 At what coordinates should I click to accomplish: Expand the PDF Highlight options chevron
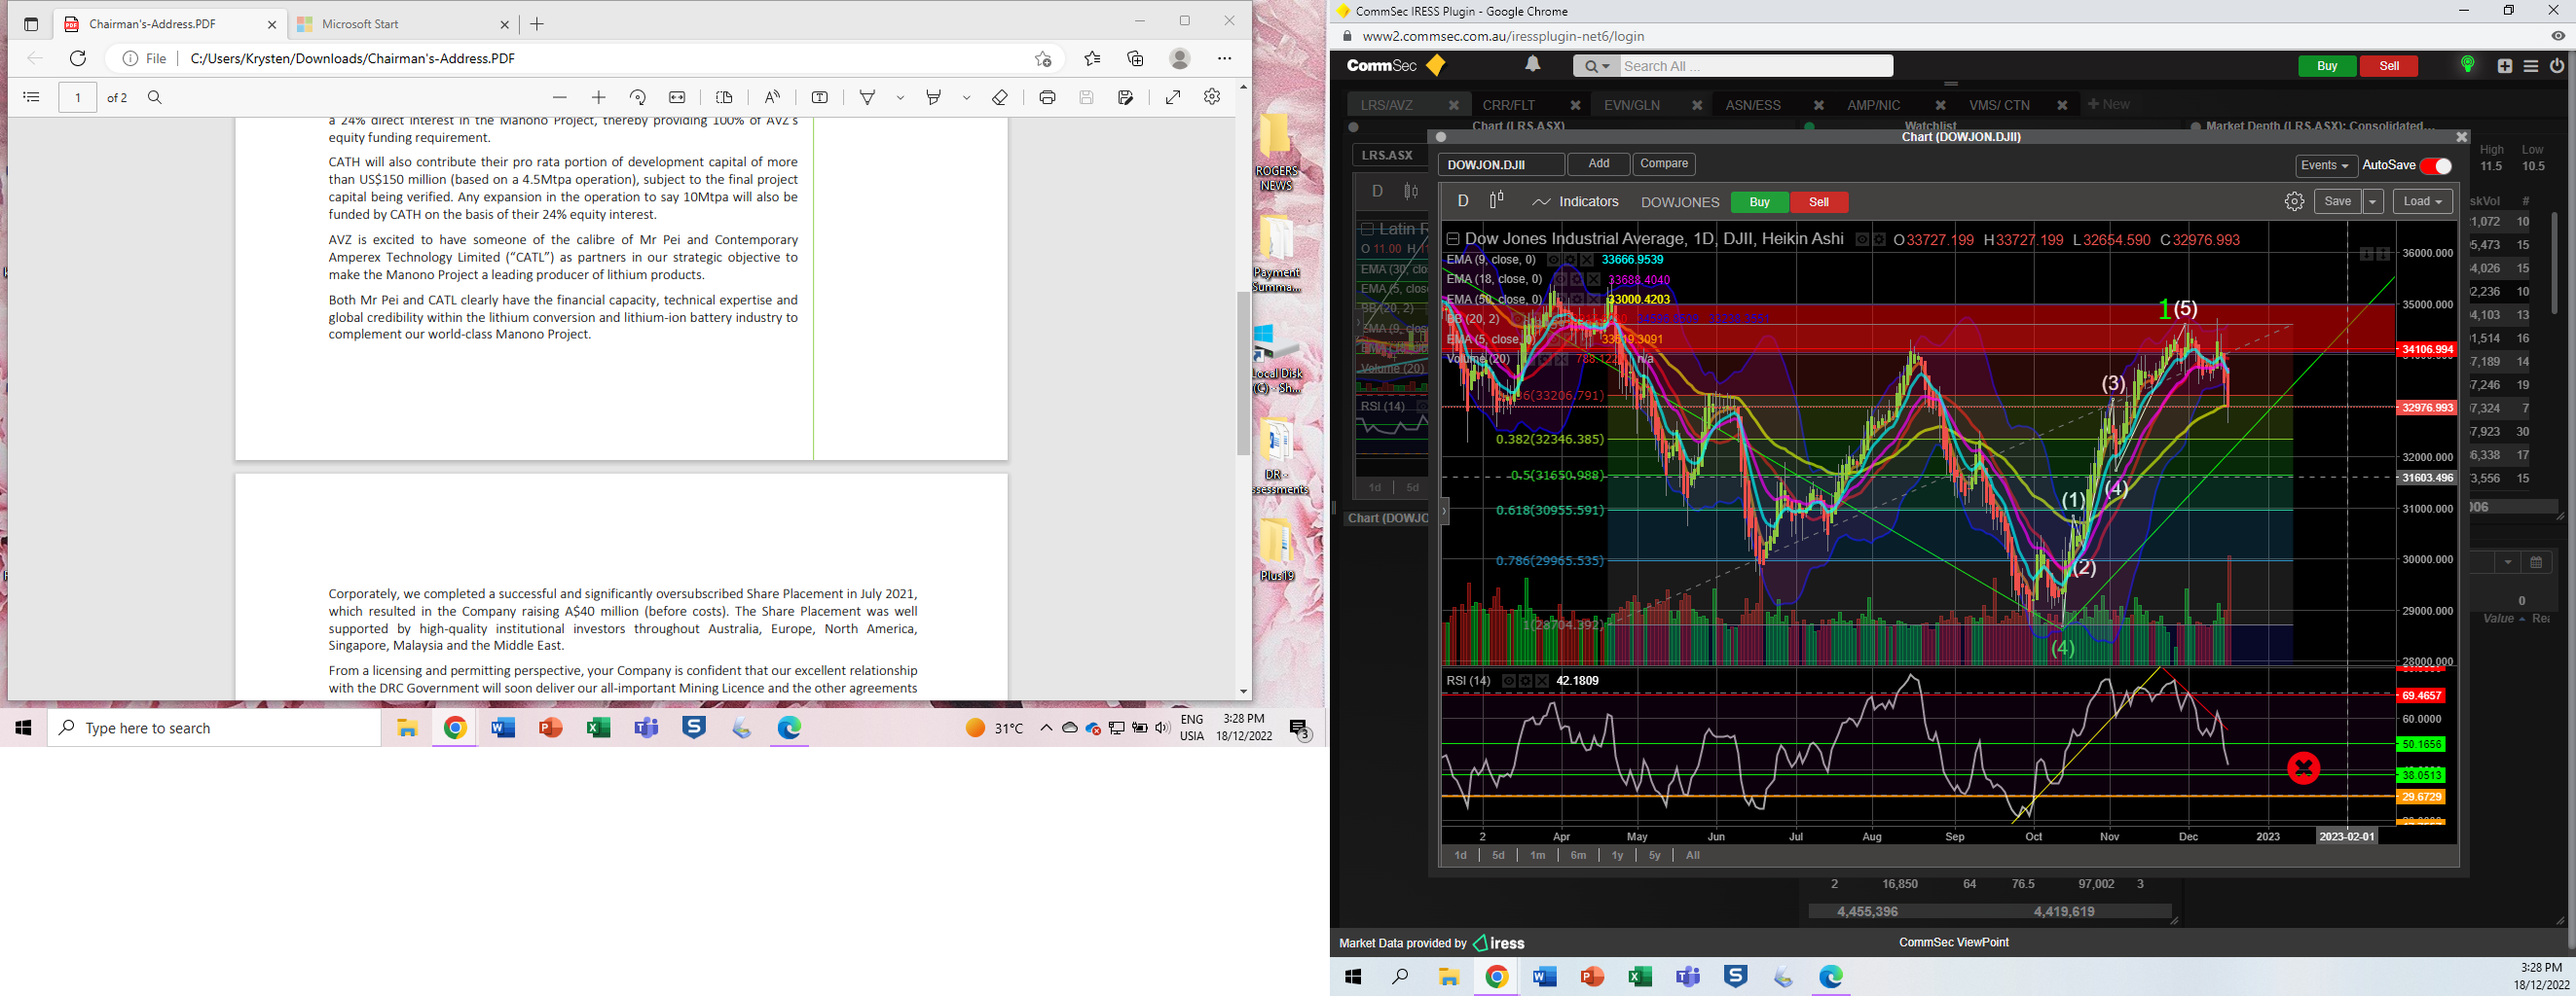coord(966,97)
